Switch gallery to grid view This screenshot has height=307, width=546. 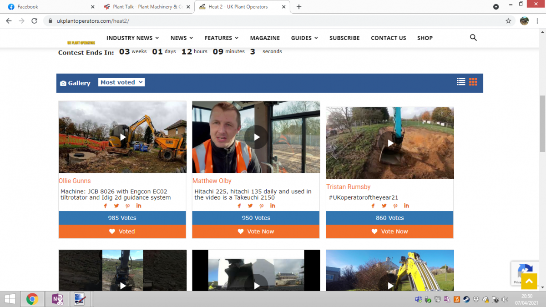tap(473, 82)
